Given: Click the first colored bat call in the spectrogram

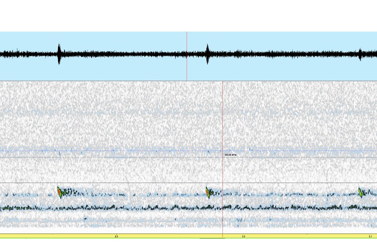Looking at the screenshot, I should coord(59,192).
